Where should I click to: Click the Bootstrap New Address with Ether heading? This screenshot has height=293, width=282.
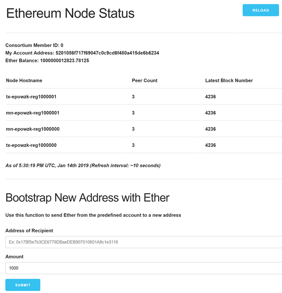(x=88, y=198)
